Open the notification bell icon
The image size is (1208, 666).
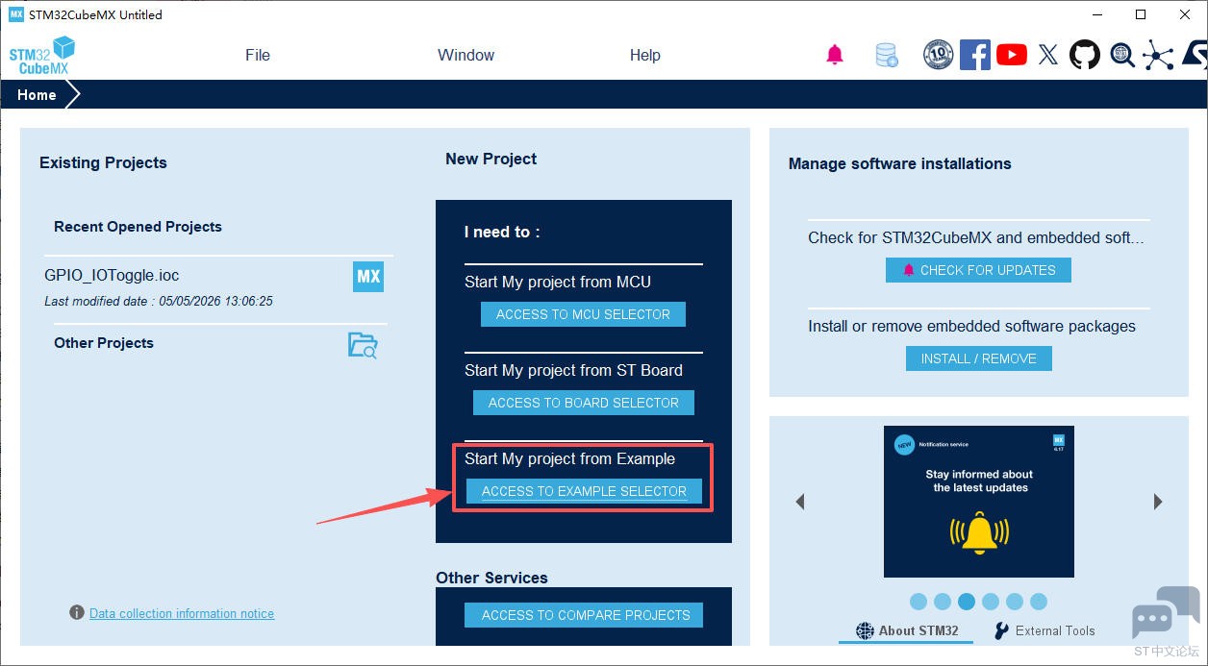[835, 55]
